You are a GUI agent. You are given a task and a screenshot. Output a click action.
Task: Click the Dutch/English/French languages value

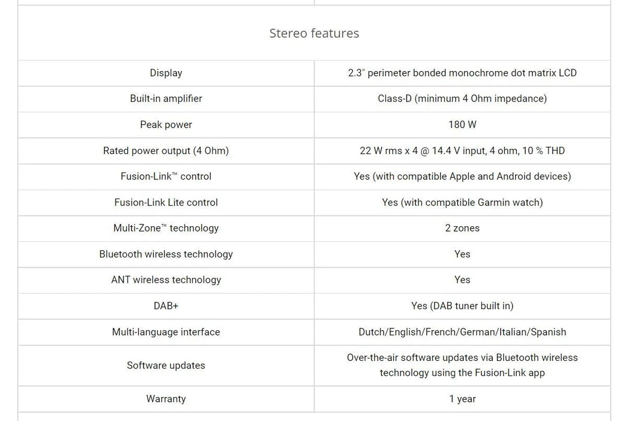point(462,332)
